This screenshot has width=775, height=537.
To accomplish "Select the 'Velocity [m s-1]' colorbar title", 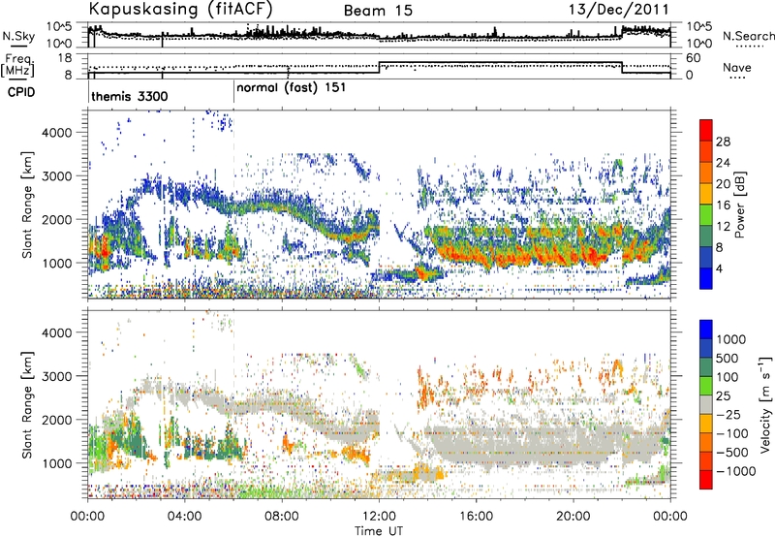I will pos(765,403).
